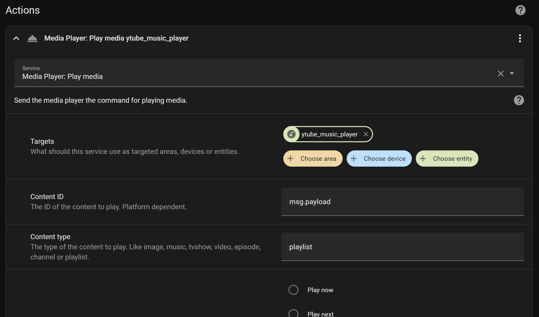Click the Content ID input field

pyautogui.click(x=402, y=202)
